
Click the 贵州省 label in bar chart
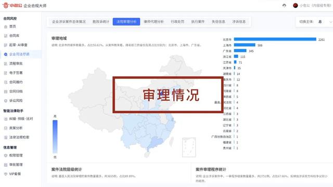227,148
